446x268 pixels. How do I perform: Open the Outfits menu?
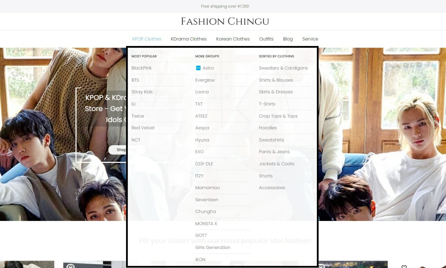pyautogui.click(x=266, y=39)
